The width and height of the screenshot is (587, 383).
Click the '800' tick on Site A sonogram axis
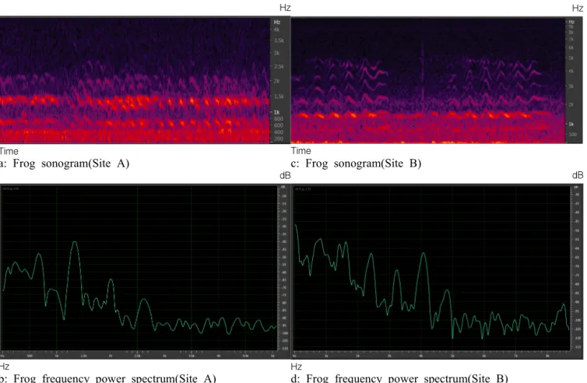(x=279, y=118)
